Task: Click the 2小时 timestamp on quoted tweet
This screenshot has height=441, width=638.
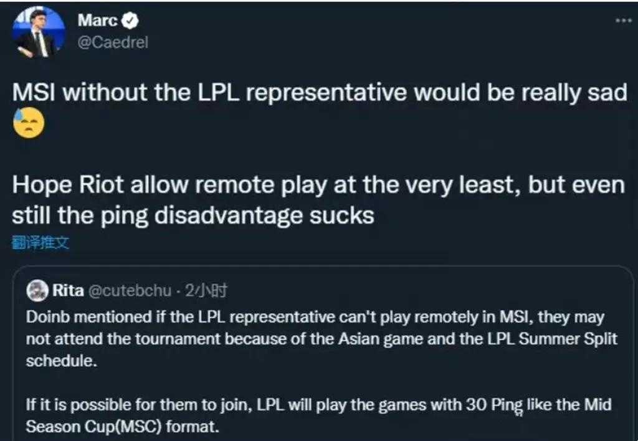Action: click(206, 290)
